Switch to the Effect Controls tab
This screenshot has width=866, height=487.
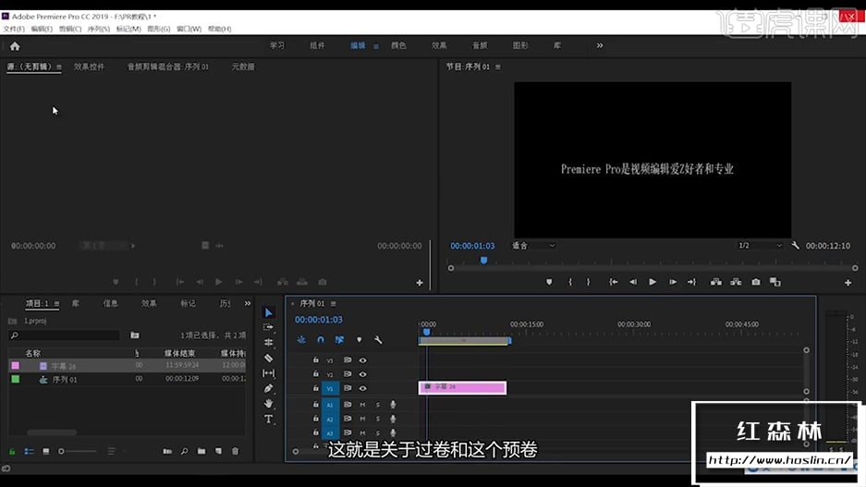tap(89, 67)
